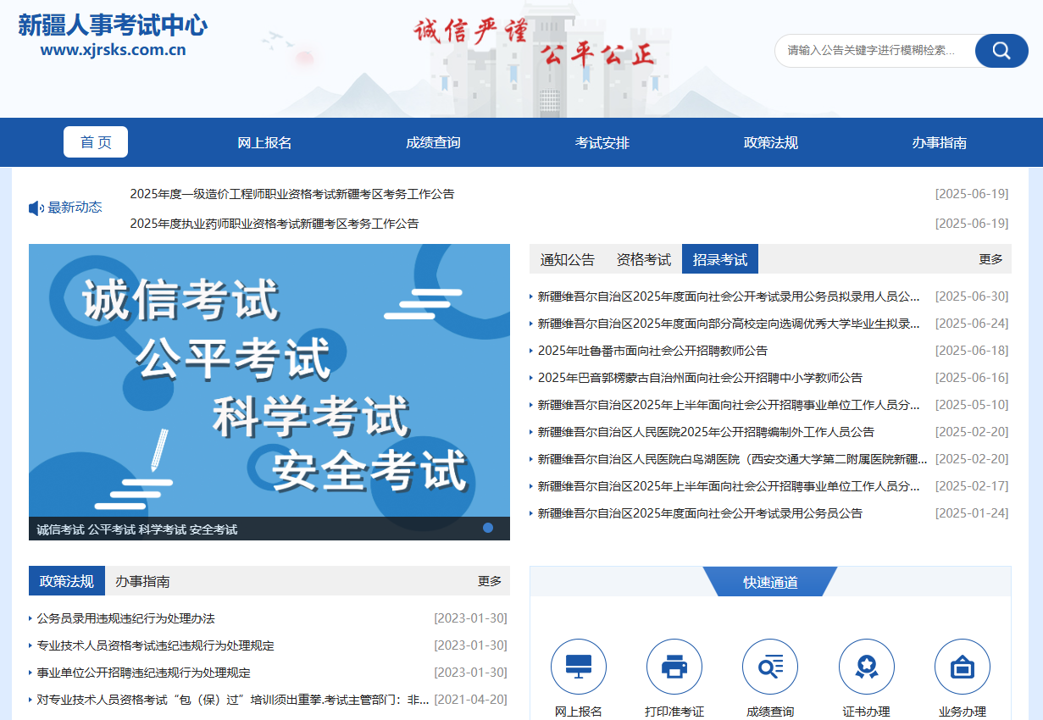Open the 公务员拟录用人员 notice dated 2025-06-30

coord(729,296)
